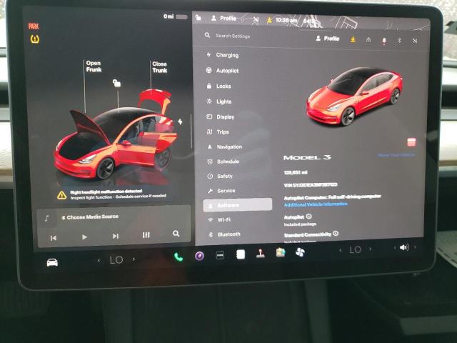Tap driver temperature LO reading
The height and width of the screenshot is (343, 457).
coord(116,260)
